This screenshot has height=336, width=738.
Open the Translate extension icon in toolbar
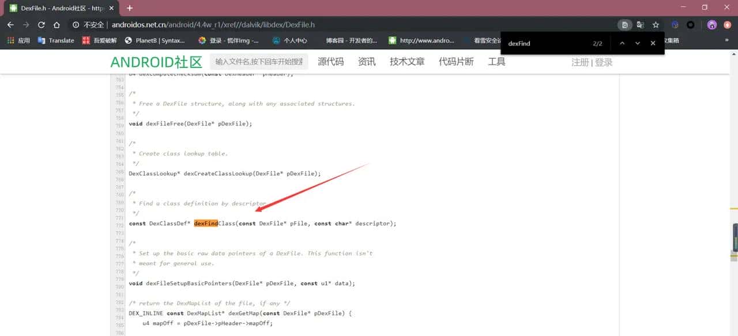[x=40, y=40]
